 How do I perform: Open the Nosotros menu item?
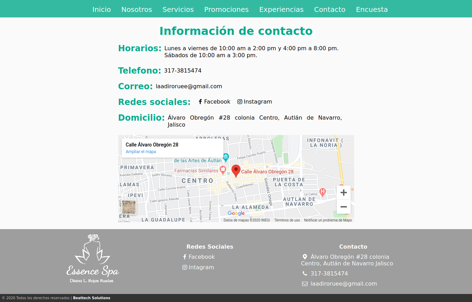click(137, 9)
